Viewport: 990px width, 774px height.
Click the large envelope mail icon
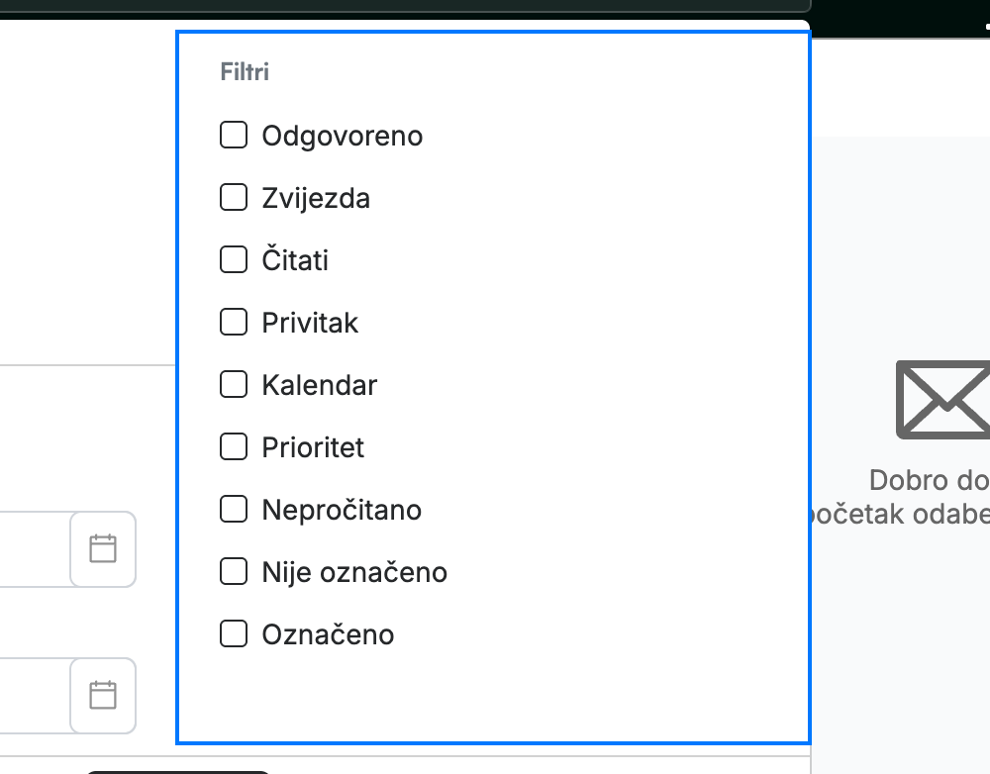943,400
